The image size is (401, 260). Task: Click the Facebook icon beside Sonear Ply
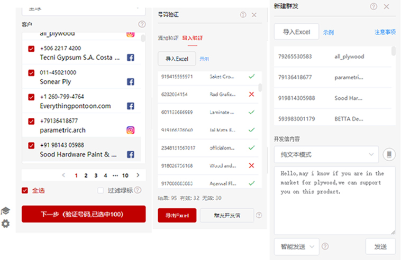pyautogui.click(x=131, y=82)
